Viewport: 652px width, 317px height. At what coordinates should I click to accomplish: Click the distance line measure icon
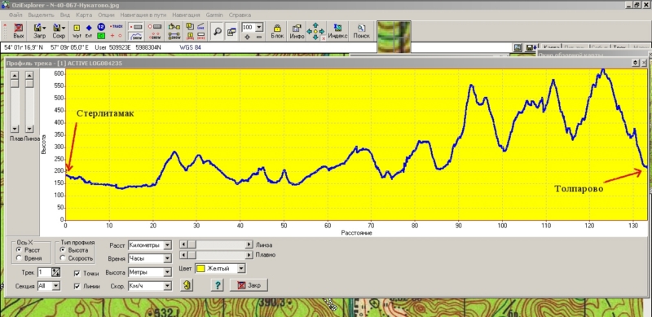point(200,27)
